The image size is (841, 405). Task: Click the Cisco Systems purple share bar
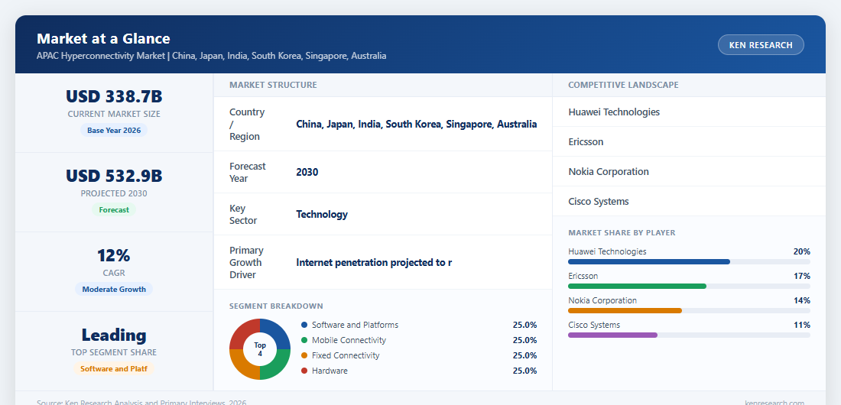coord(612,335)
